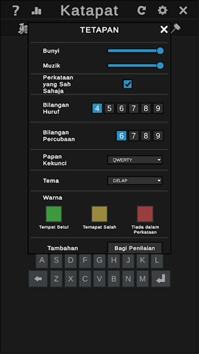Click the enter return key
199x354 pixels.
[161, 279]
